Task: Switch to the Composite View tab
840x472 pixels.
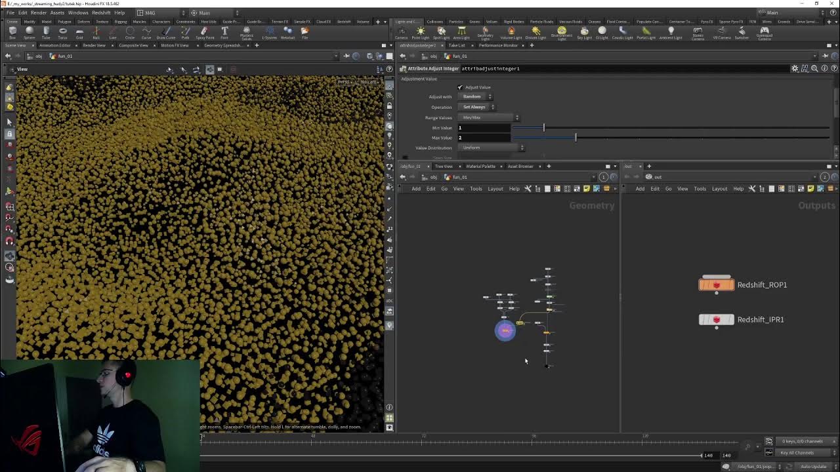Action: (133, 45)
